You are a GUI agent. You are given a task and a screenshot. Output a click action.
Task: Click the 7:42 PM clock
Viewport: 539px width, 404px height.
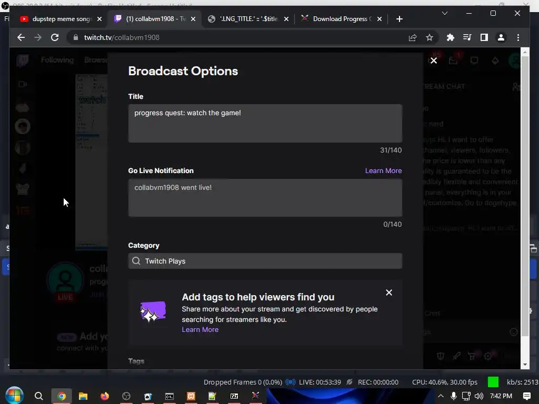click(501, 396)
